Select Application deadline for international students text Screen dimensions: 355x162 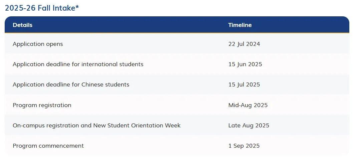[78, 64]
